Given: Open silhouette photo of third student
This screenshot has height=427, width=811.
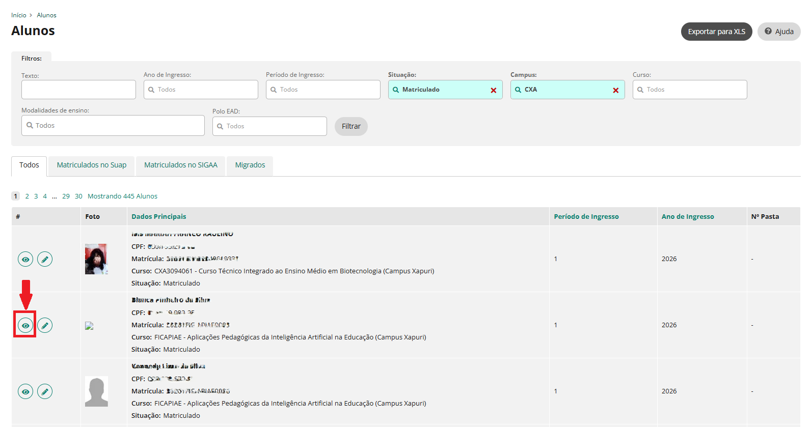Looking at the screenshot, I should coord(96,391).
